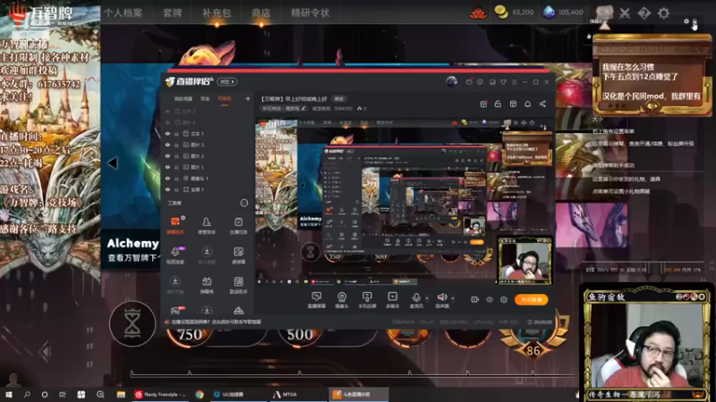Toggle the preview eye icon beside stream settings

(x=490, y=299)
